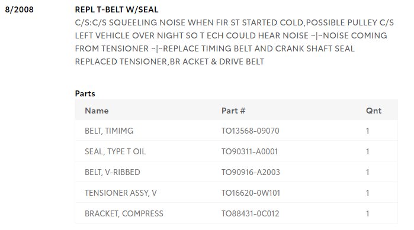Screen dimensions: 414x230
Task: Click part number TO16620-0W101
Action: 251,193
